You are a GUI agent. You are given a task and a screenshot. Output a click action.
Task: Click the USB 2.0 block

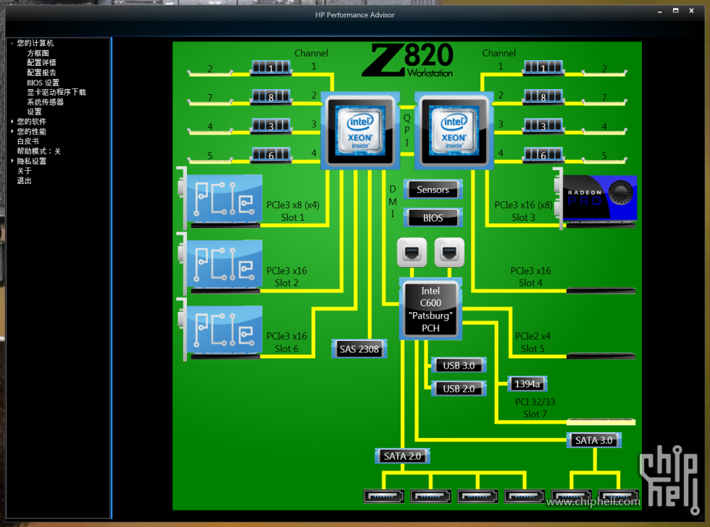459,389
